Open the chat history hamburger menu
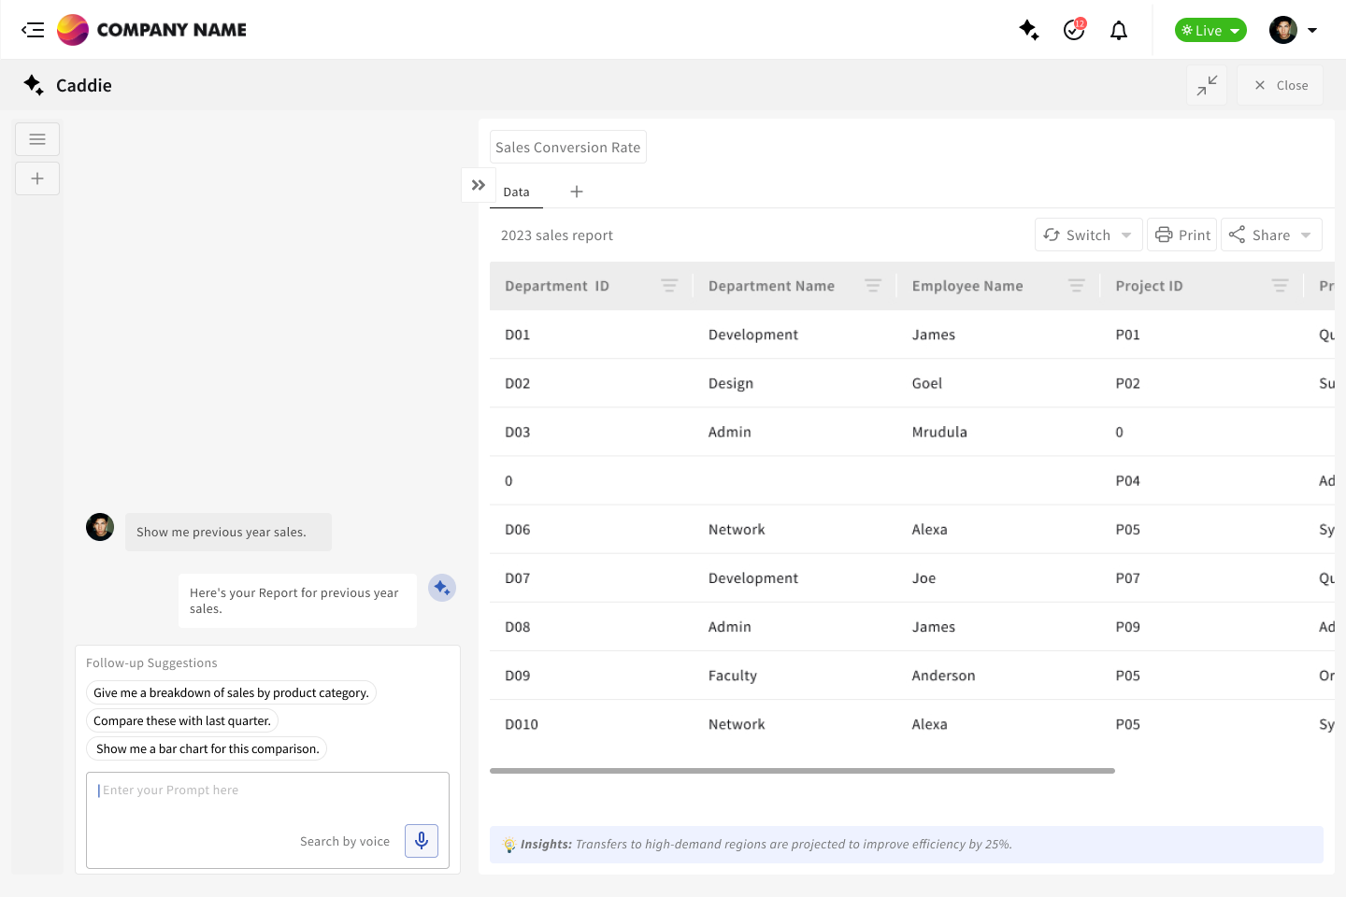The width and height of the screenshot is (1346, 897). pos(37,139)
